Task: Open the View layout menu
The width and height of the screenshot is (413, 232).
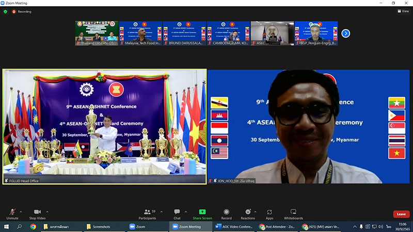Action: tap(403, 11)
